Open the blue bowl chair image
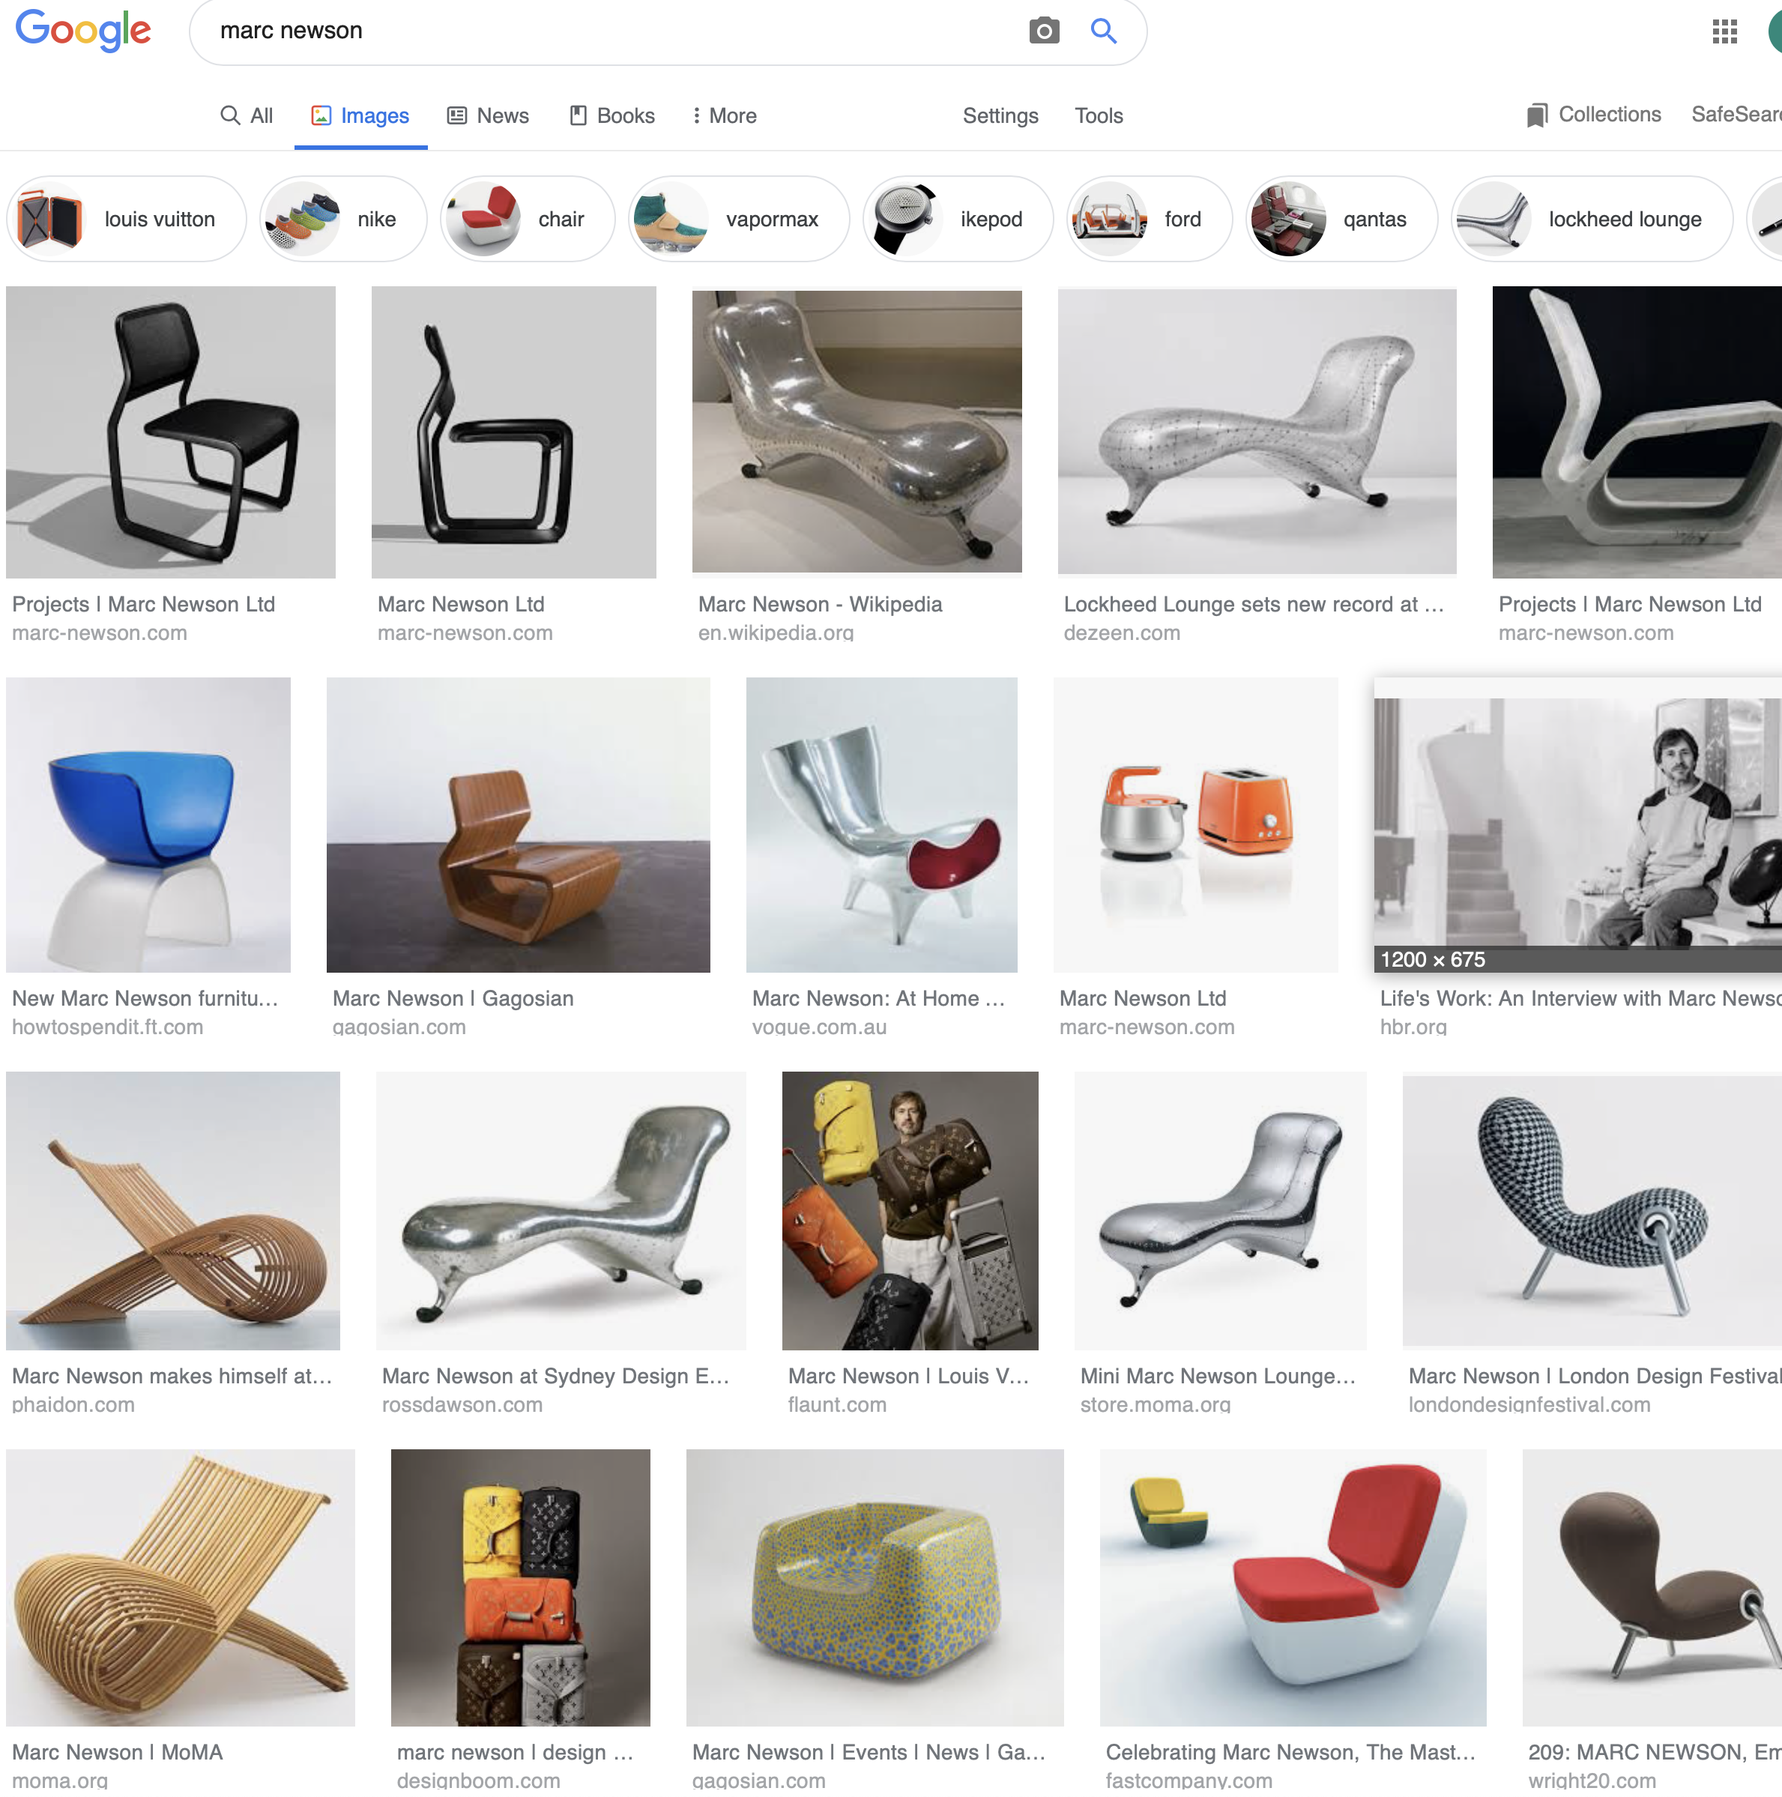The image size is (1782, 1797). point(148,825)
